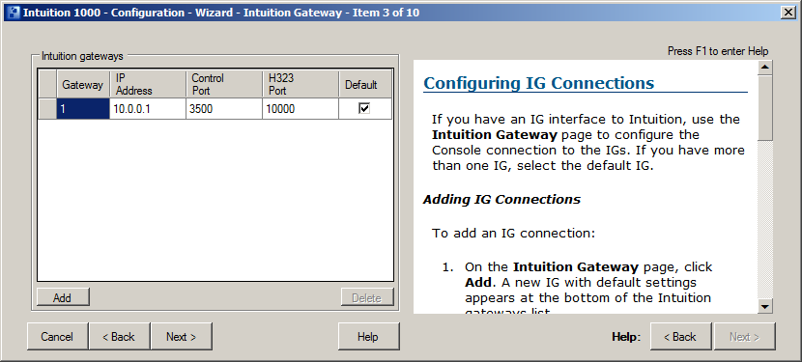Click the help pane scrollbar thumb

(x=765, y=107)
